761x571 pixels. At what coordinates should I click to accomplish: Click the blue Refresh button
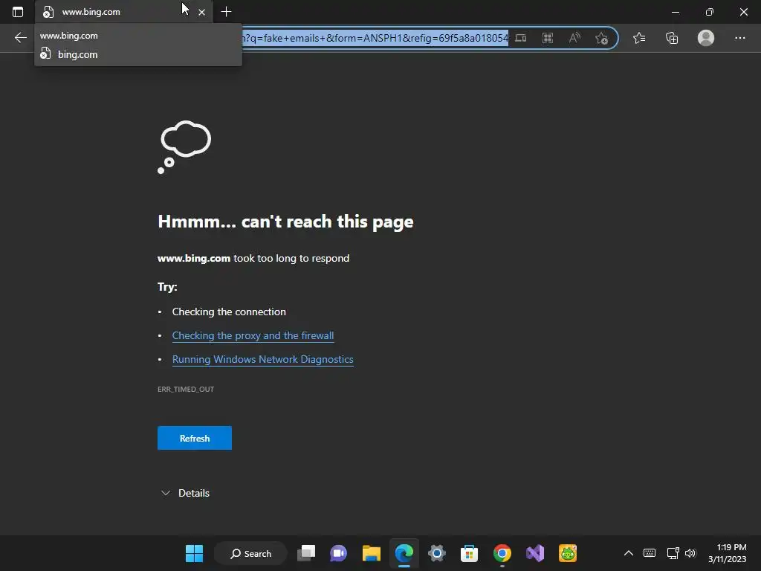pos(195,438)
